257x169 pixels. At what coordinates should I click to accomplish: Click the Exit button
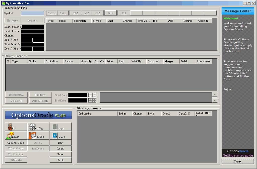pyautogui.click(x=60, y=160)
